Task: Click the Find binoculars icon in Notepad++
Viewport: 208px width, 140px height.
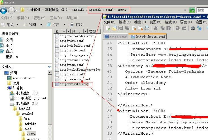Action: click(193, 28)
